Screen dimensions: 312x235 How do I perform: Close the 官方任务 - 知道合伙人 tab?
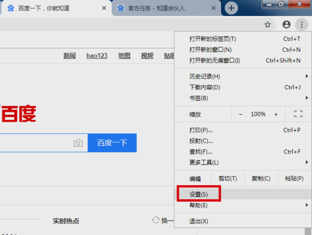(x=213, y=8)
